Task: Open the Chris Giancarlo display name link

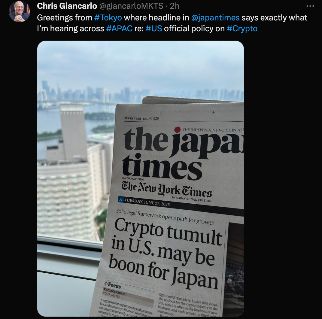Action: click(67, 6)
